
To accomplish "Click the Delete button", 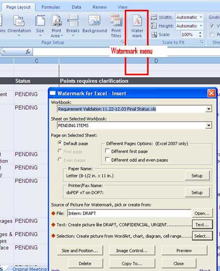I will (85, 263).
